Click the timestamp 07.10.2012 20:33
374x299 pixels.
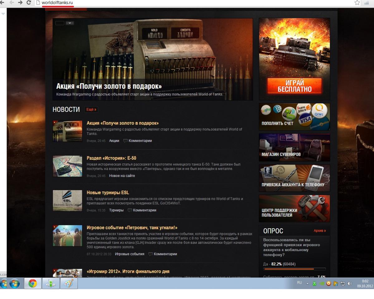(x=99, y=254)
